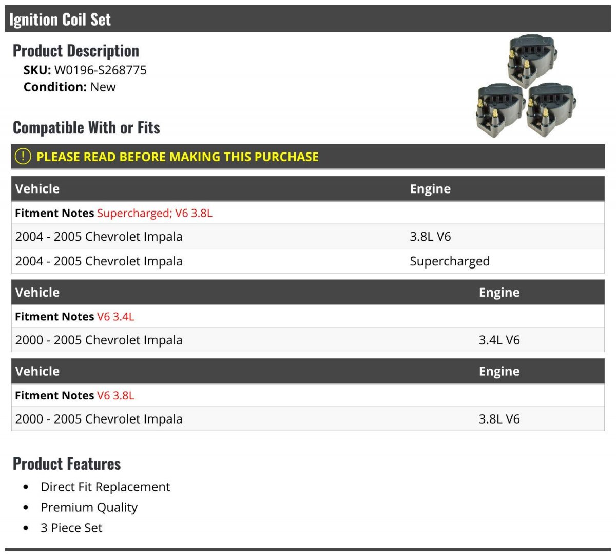Click the yellow exclamation warning icon
Viewport: 616px width, 556px height.
[x=23, y=156]
